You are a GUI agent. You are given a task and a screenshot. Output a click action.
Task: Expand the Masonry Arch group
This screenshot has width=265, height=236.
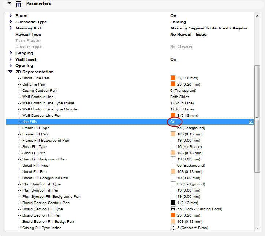click(x=11, y=28)
